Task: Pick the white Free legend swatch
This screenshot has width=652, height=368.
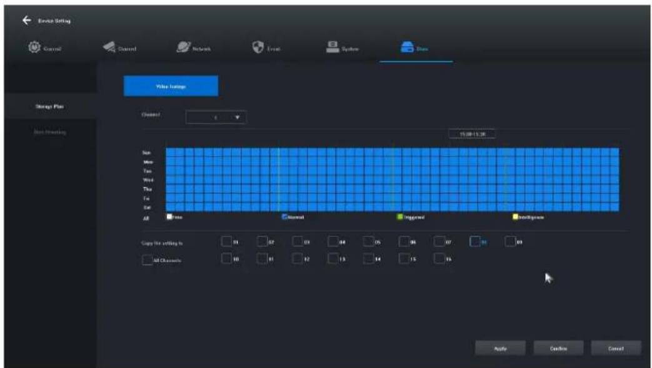Action: click(x=169, y=216)
